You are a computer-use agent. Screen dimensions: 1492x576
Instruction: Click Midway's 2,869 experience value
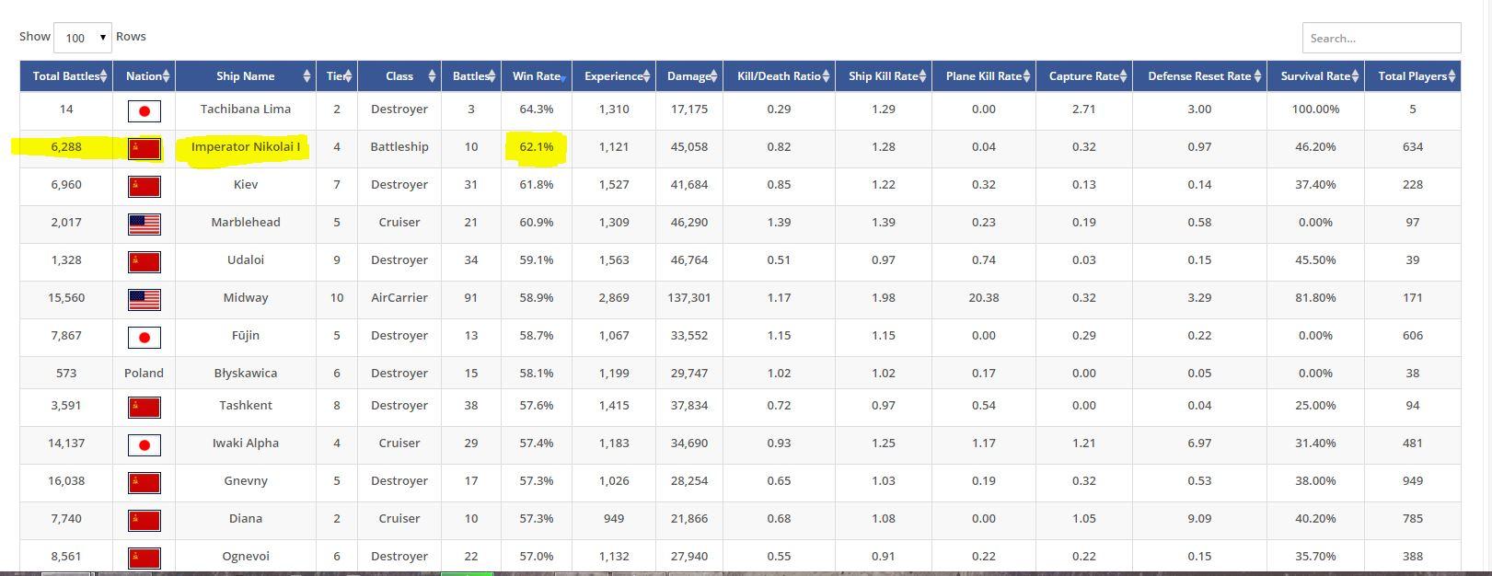614,297
